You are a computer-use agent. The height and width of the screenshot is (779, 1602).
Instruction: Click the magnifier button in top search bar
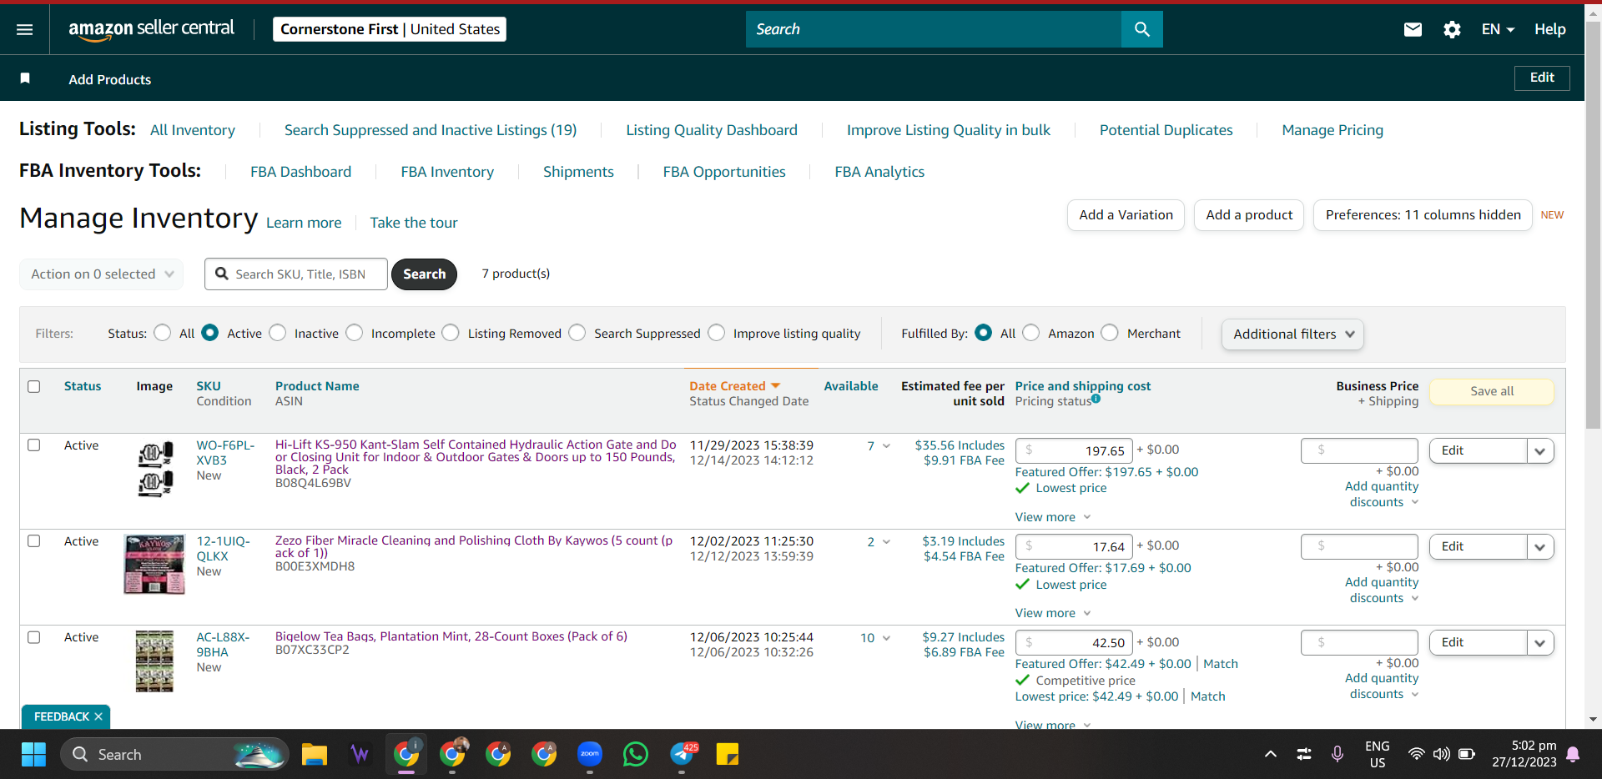pos(1141,29)
